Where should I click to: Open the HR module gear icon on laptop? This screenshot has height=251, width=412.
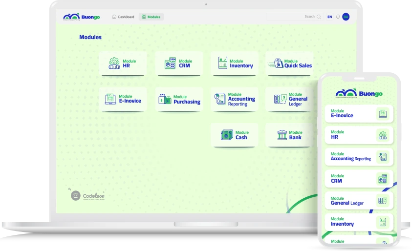click(x=114, y=63)
